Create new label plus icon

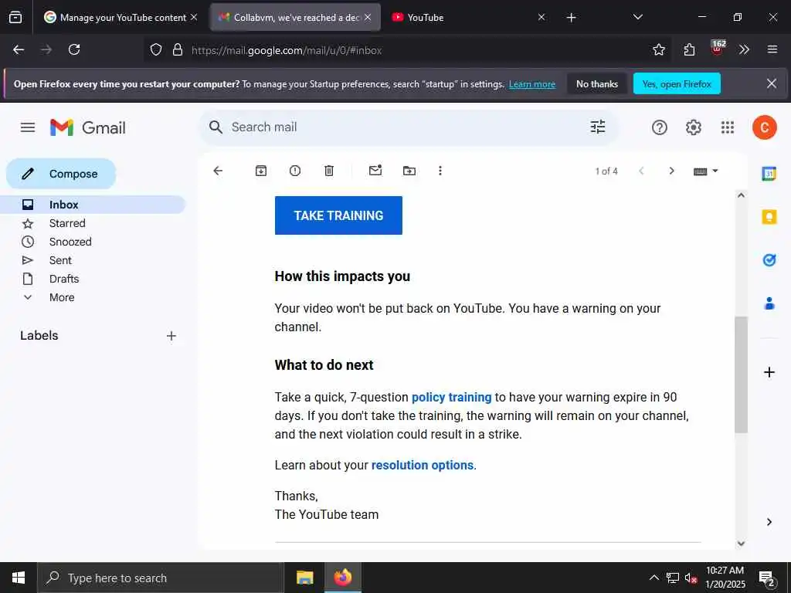pos(171,336)
